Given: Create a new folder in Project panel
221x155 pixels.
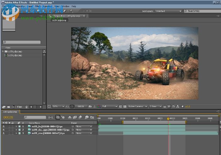Looking at the screenshot, I should point(8,107).
